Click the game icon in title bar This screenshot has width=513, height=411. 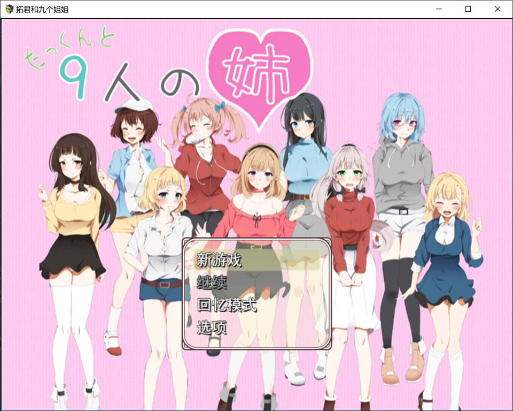click(9, 9)
